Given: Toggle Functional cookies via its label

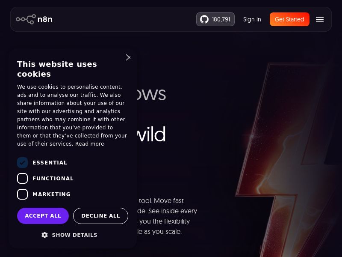Looking at the screenshot, I should 53,178.
